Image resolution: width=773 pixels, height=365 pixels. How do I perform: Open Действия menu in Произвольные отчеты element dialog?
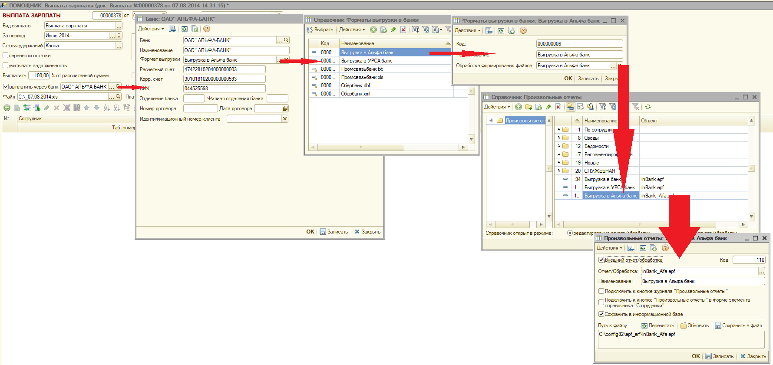610,248
